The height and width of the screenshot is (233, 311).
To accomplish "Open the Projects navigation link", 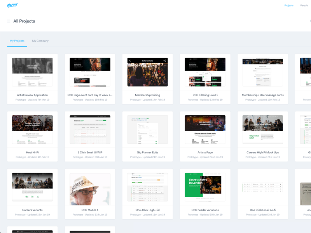I will click(289, 5).
